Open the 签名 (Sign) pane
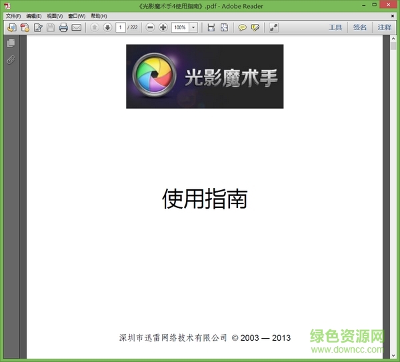This screenshot has height=362, width=400. 360,27
